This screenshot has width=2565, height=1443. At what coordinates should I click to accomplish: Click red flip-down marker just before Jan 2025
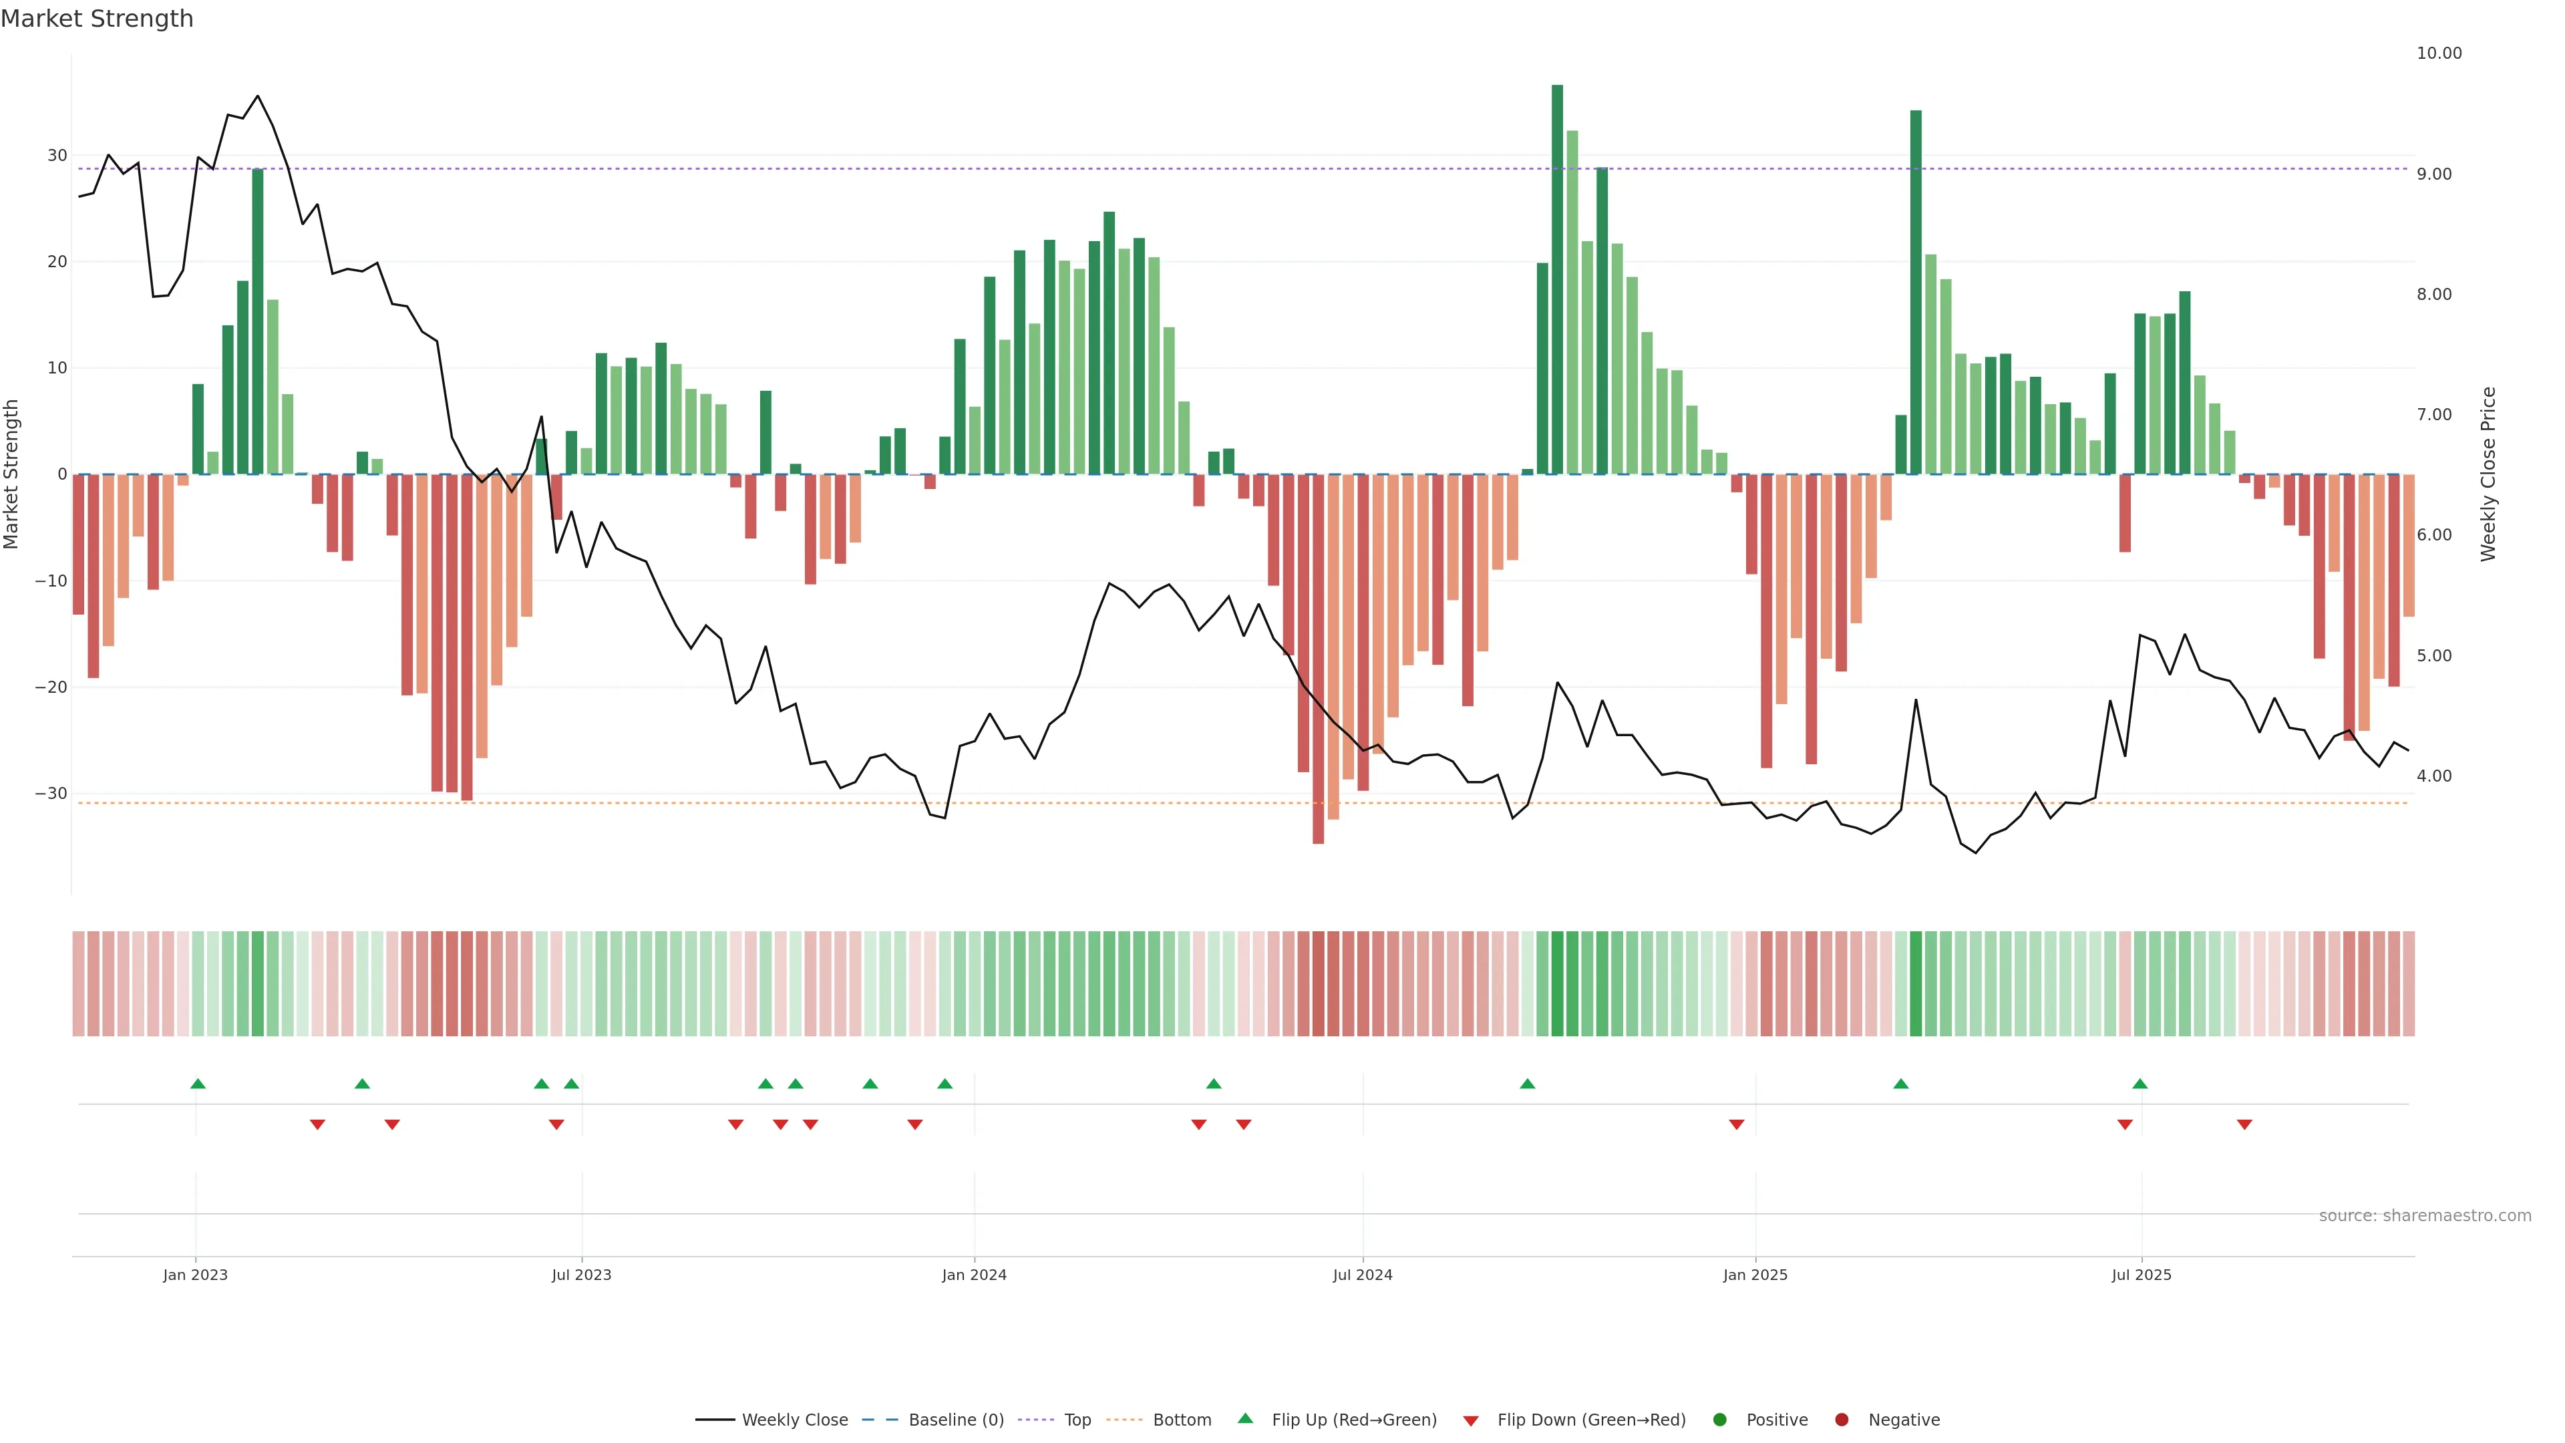point(1737,1124)
